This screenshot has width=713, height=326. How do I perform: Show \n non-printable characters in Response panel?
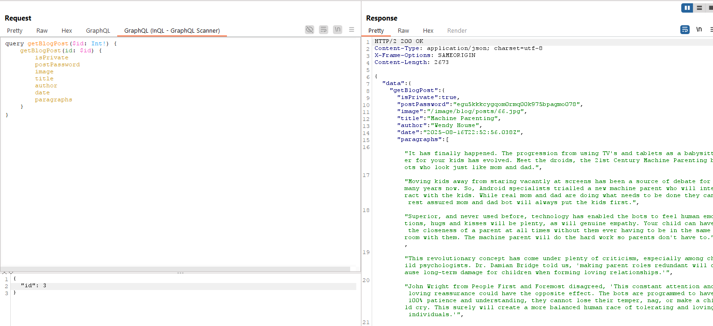[699, 29]
